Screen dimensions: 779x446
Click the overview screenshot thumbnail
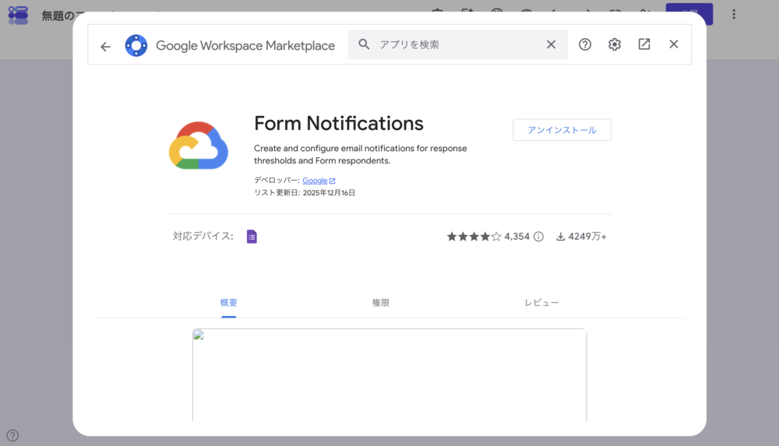coord(389,375)
